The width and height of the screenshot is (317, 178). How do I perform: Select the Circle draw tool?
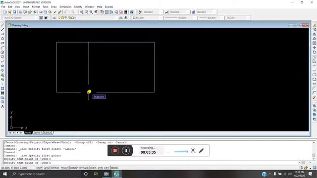2,52
